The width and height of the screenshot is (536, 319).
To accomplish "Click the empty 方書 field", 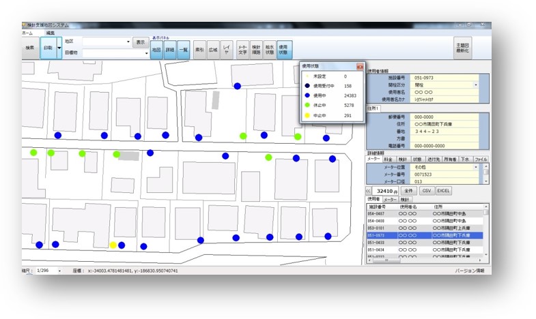I will coord(444,138).
